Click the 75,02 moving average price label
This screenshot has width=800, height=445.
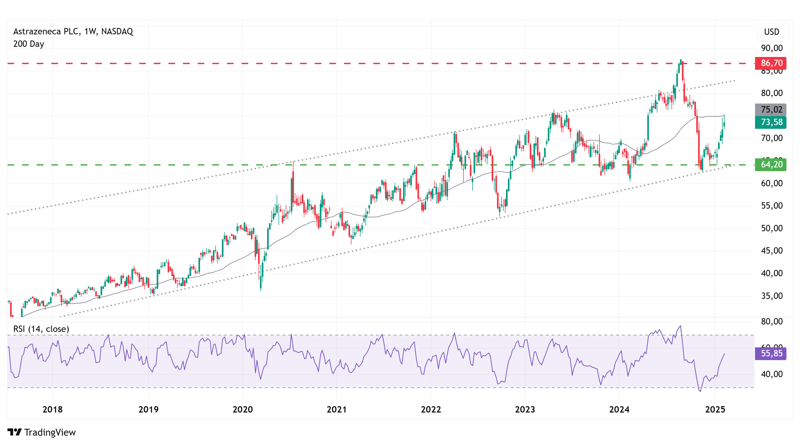770,110
